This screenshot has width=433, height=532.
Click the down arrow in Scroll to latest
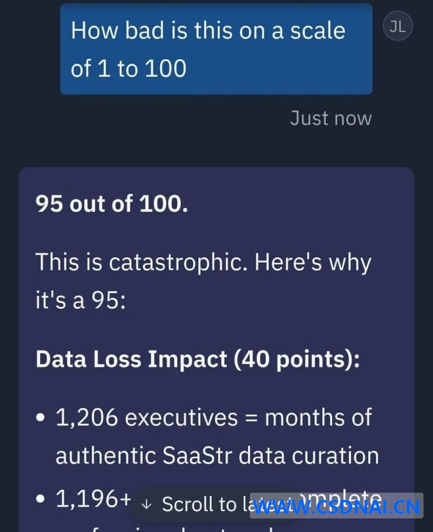[x=147, y=504]
